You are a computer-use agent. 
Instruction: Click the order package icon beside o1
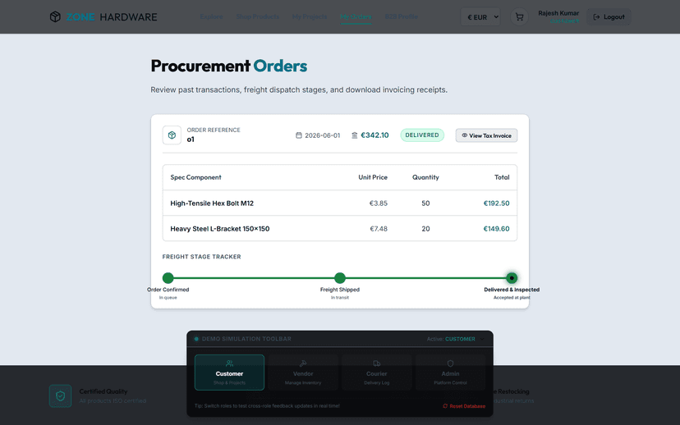(x=172, y=135)
